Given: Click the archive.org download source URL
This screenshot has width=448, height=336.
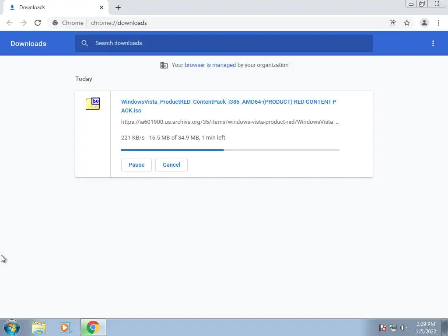Looking at the screenshot, I should 230,122.
